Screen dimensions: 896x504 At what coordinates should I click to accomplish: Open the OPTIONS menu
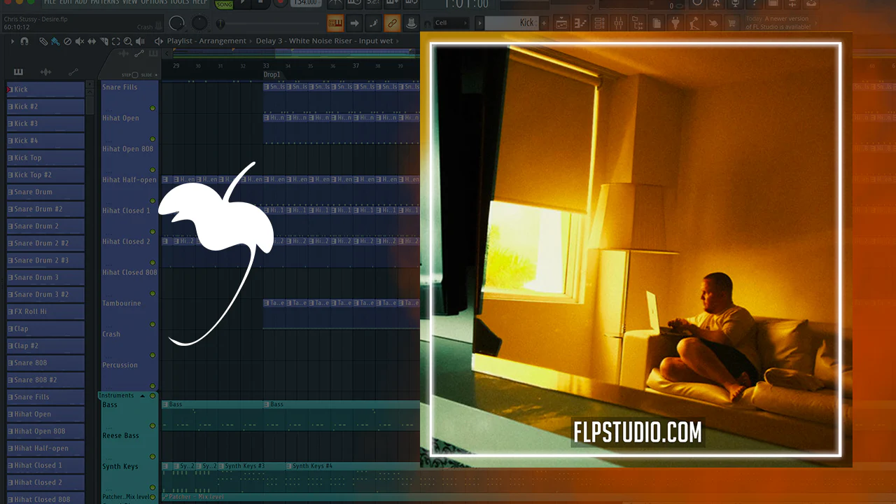pos(154,3)
